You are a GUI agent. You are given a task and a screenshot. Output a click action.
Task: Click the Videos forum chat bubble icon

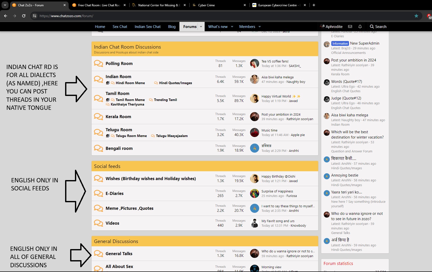[x=98, y=223]
